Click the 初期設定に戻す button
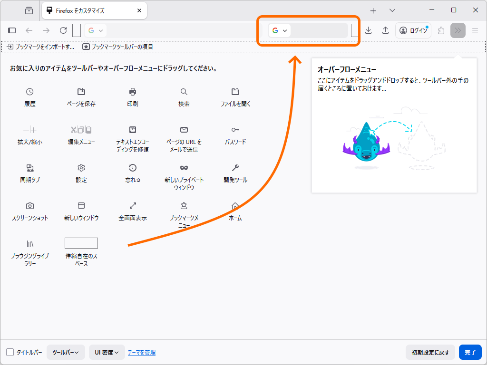Viewport: 487px width, 365px height. 430,352
